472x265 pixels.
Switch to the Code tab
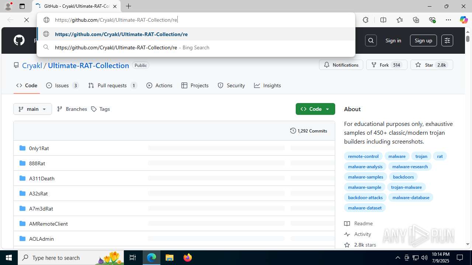[x=27, y=85]
